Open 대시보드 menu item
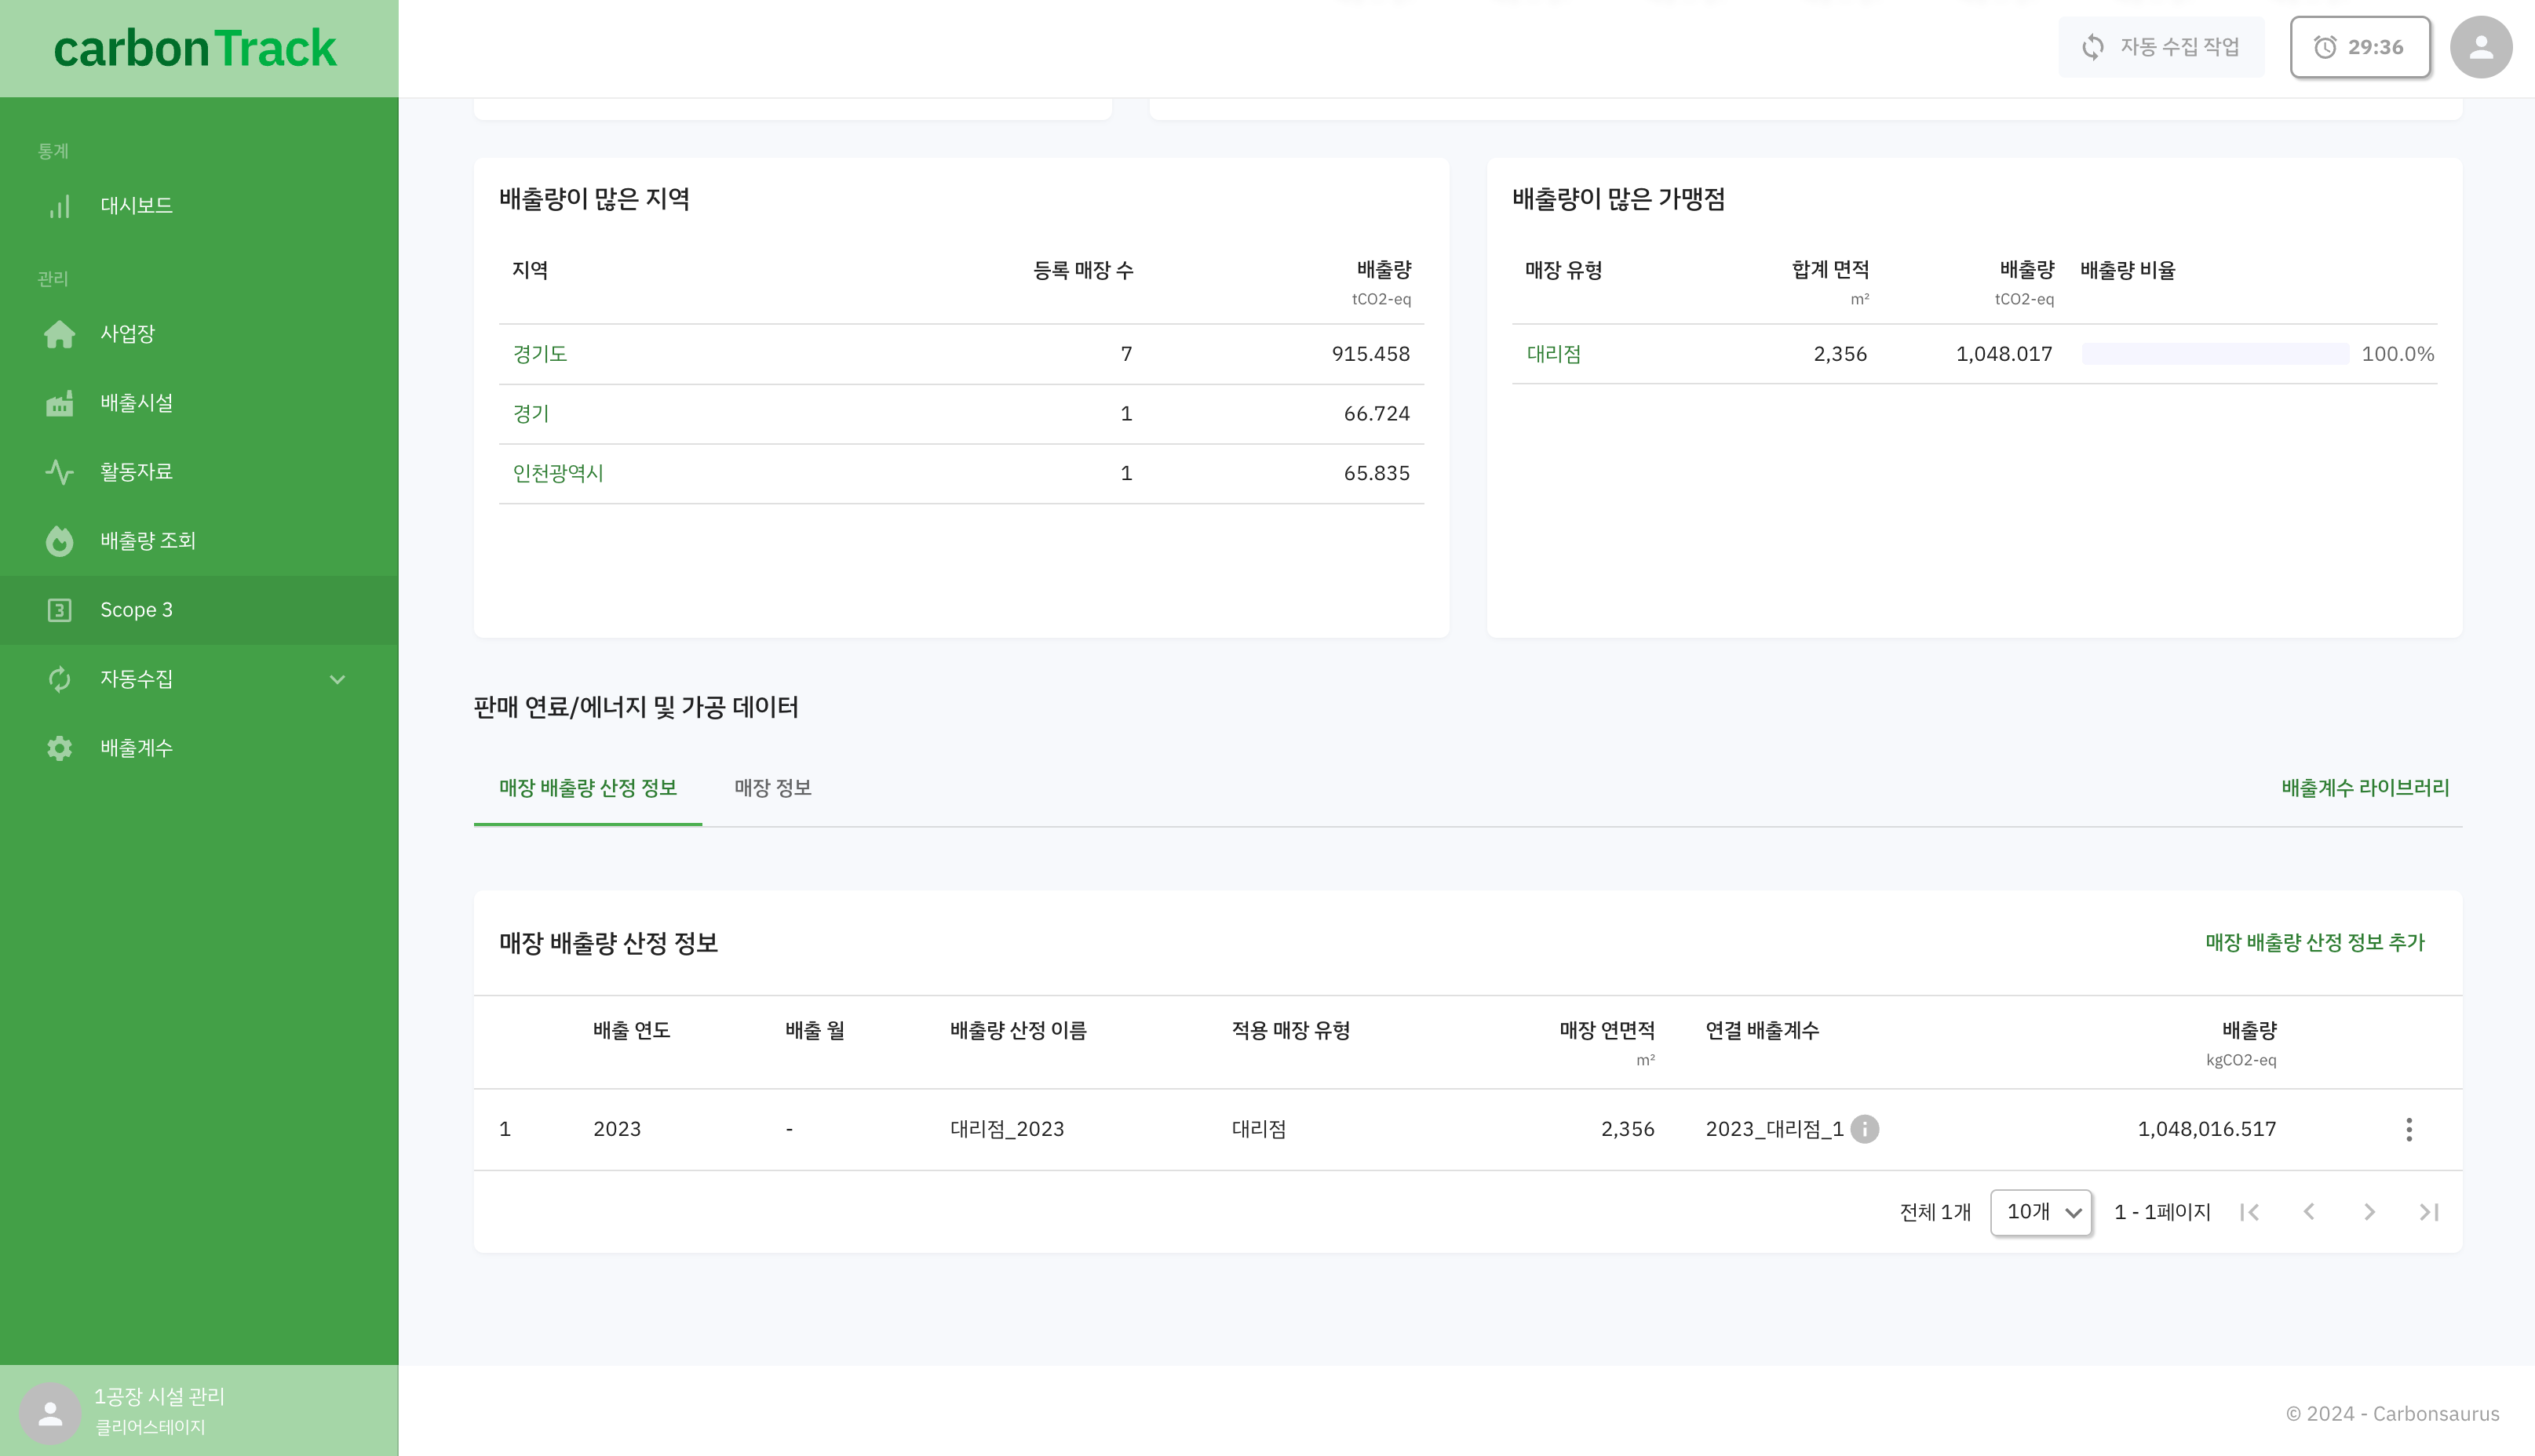This screenshot has width=2535, height=1456. [199, 206]
